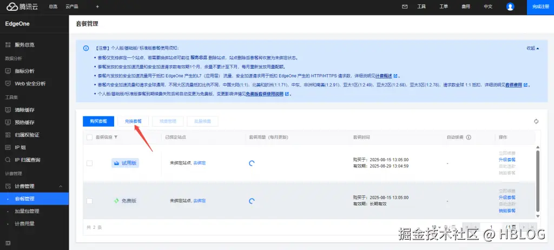Click the IP 组 sidebar icon
554x250 pixels.
point(8,147)
